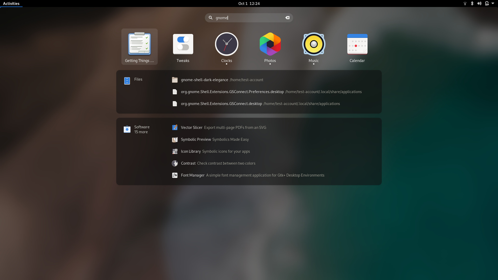This screenshot has height=280, width=498.
Task: Open the Music app icon
Action: (x=314, y=44)
